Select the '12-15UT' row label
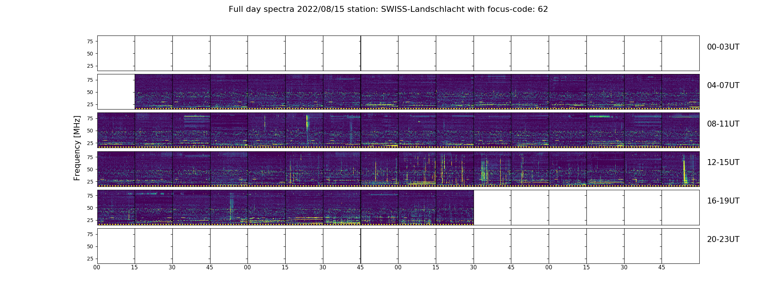Screen dimensions: 777x296 pyautogui.click(x=723, y=162)
